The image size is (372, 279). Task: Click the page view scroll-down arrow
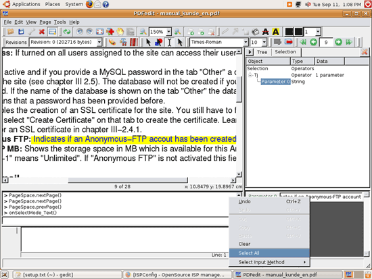coord(239,174)
